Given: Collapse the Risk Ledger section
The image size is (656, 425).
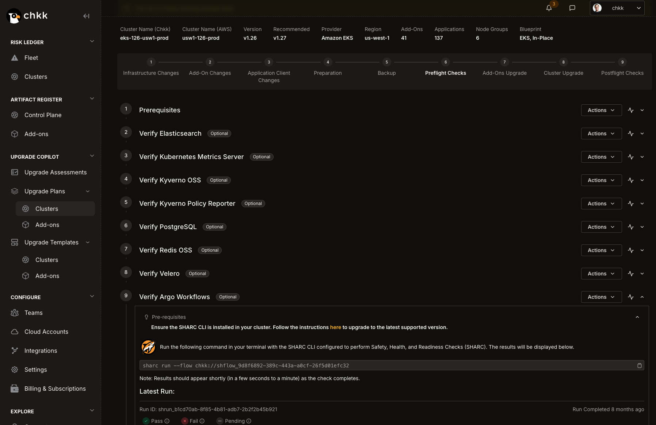Looking at the screenshot, I should [x=92, y=41].
